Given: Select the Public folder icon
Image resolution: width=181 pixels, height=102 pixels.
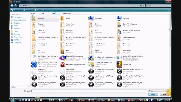Looking at the screenshot, I should pyautogui.click(x=62, y=18).
